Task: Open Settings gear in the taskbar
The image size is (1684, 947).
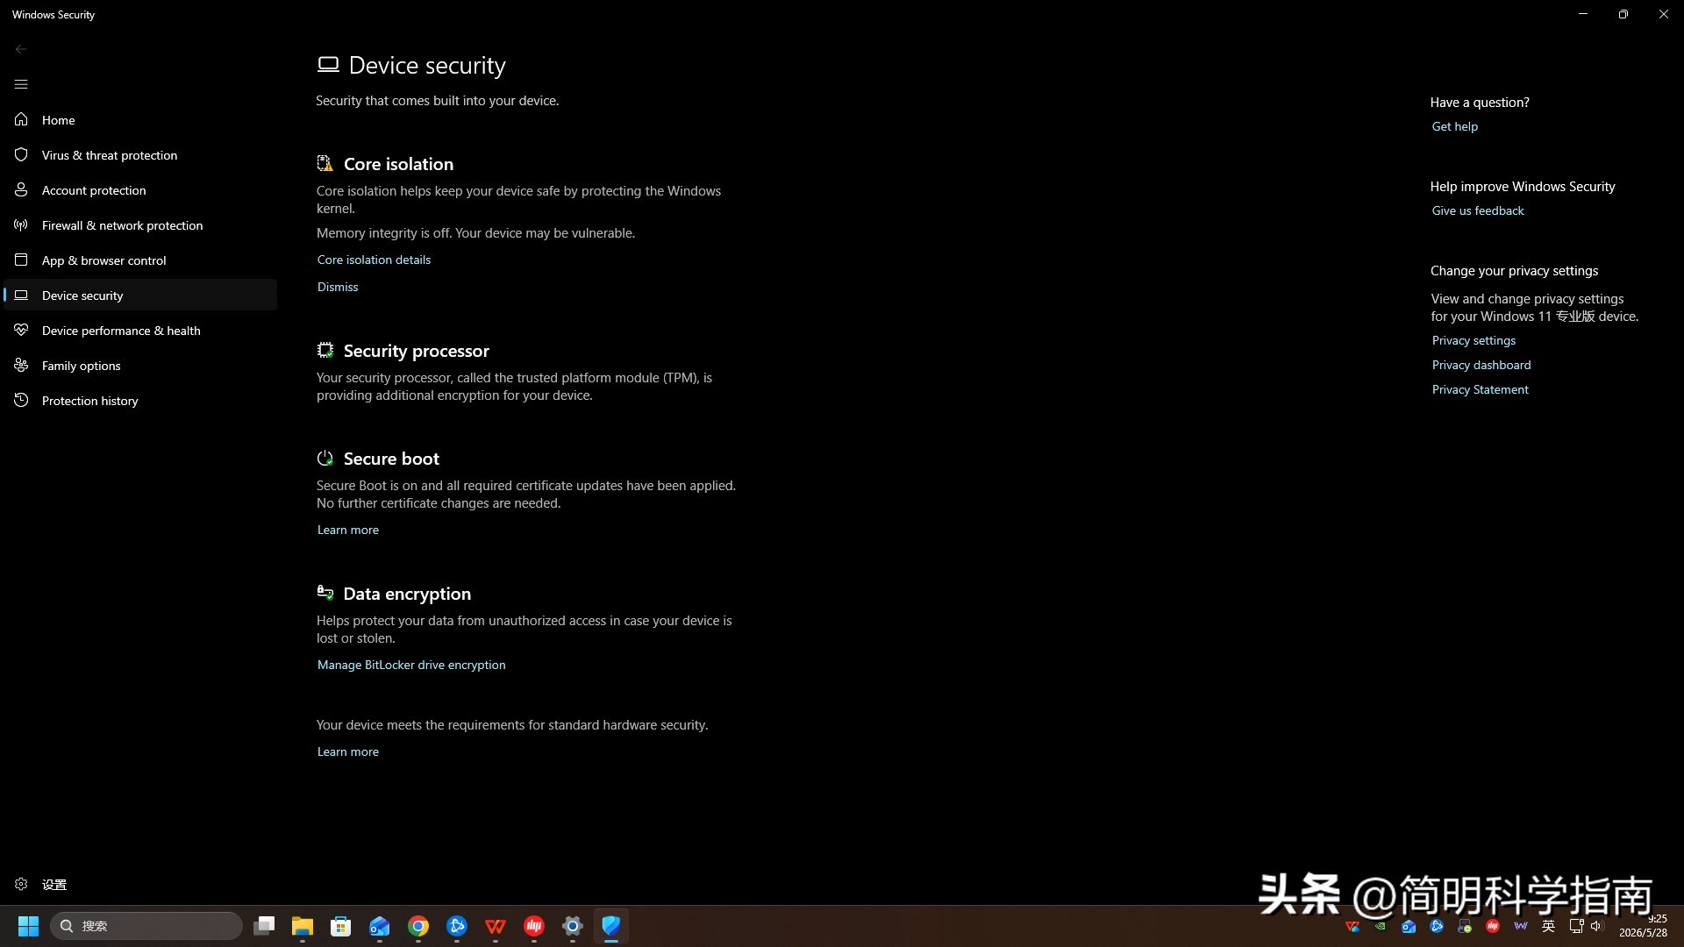Action: tap(573, 926)
